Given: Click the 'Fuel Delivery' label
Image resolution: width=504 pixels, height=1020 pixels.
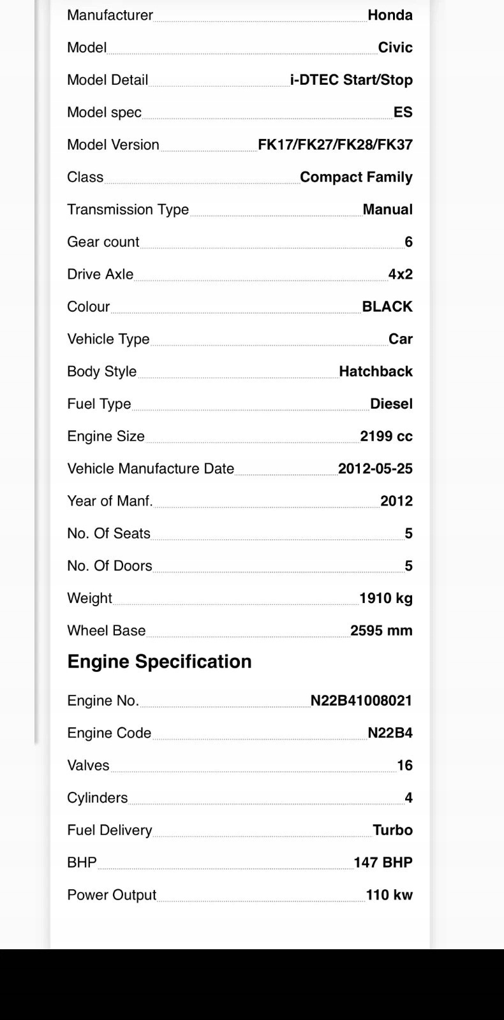Looking at the screenshot, I should point(110,831).
